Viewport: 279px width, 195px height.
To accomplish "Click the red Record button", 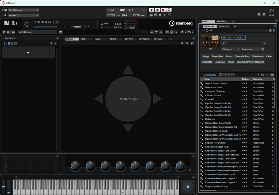I will coord(163,10).
